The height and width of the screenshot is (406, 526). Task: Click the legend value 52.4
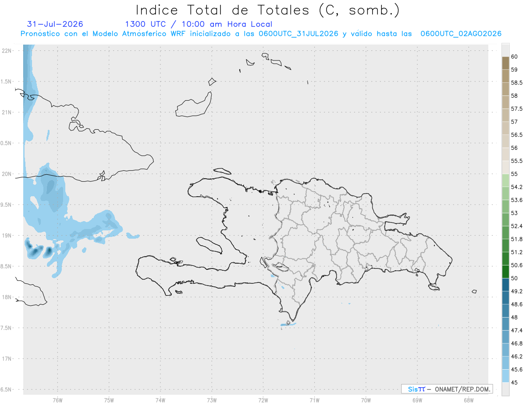point(516,226)
